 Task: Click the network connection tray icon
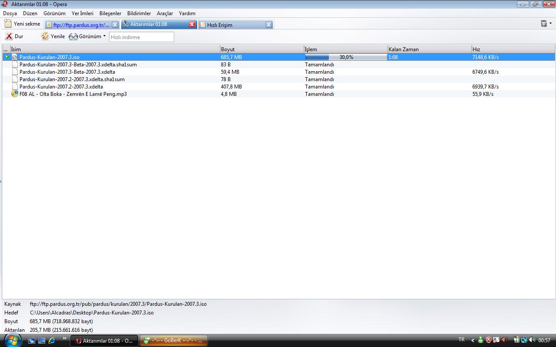click(x=524, y=340)
